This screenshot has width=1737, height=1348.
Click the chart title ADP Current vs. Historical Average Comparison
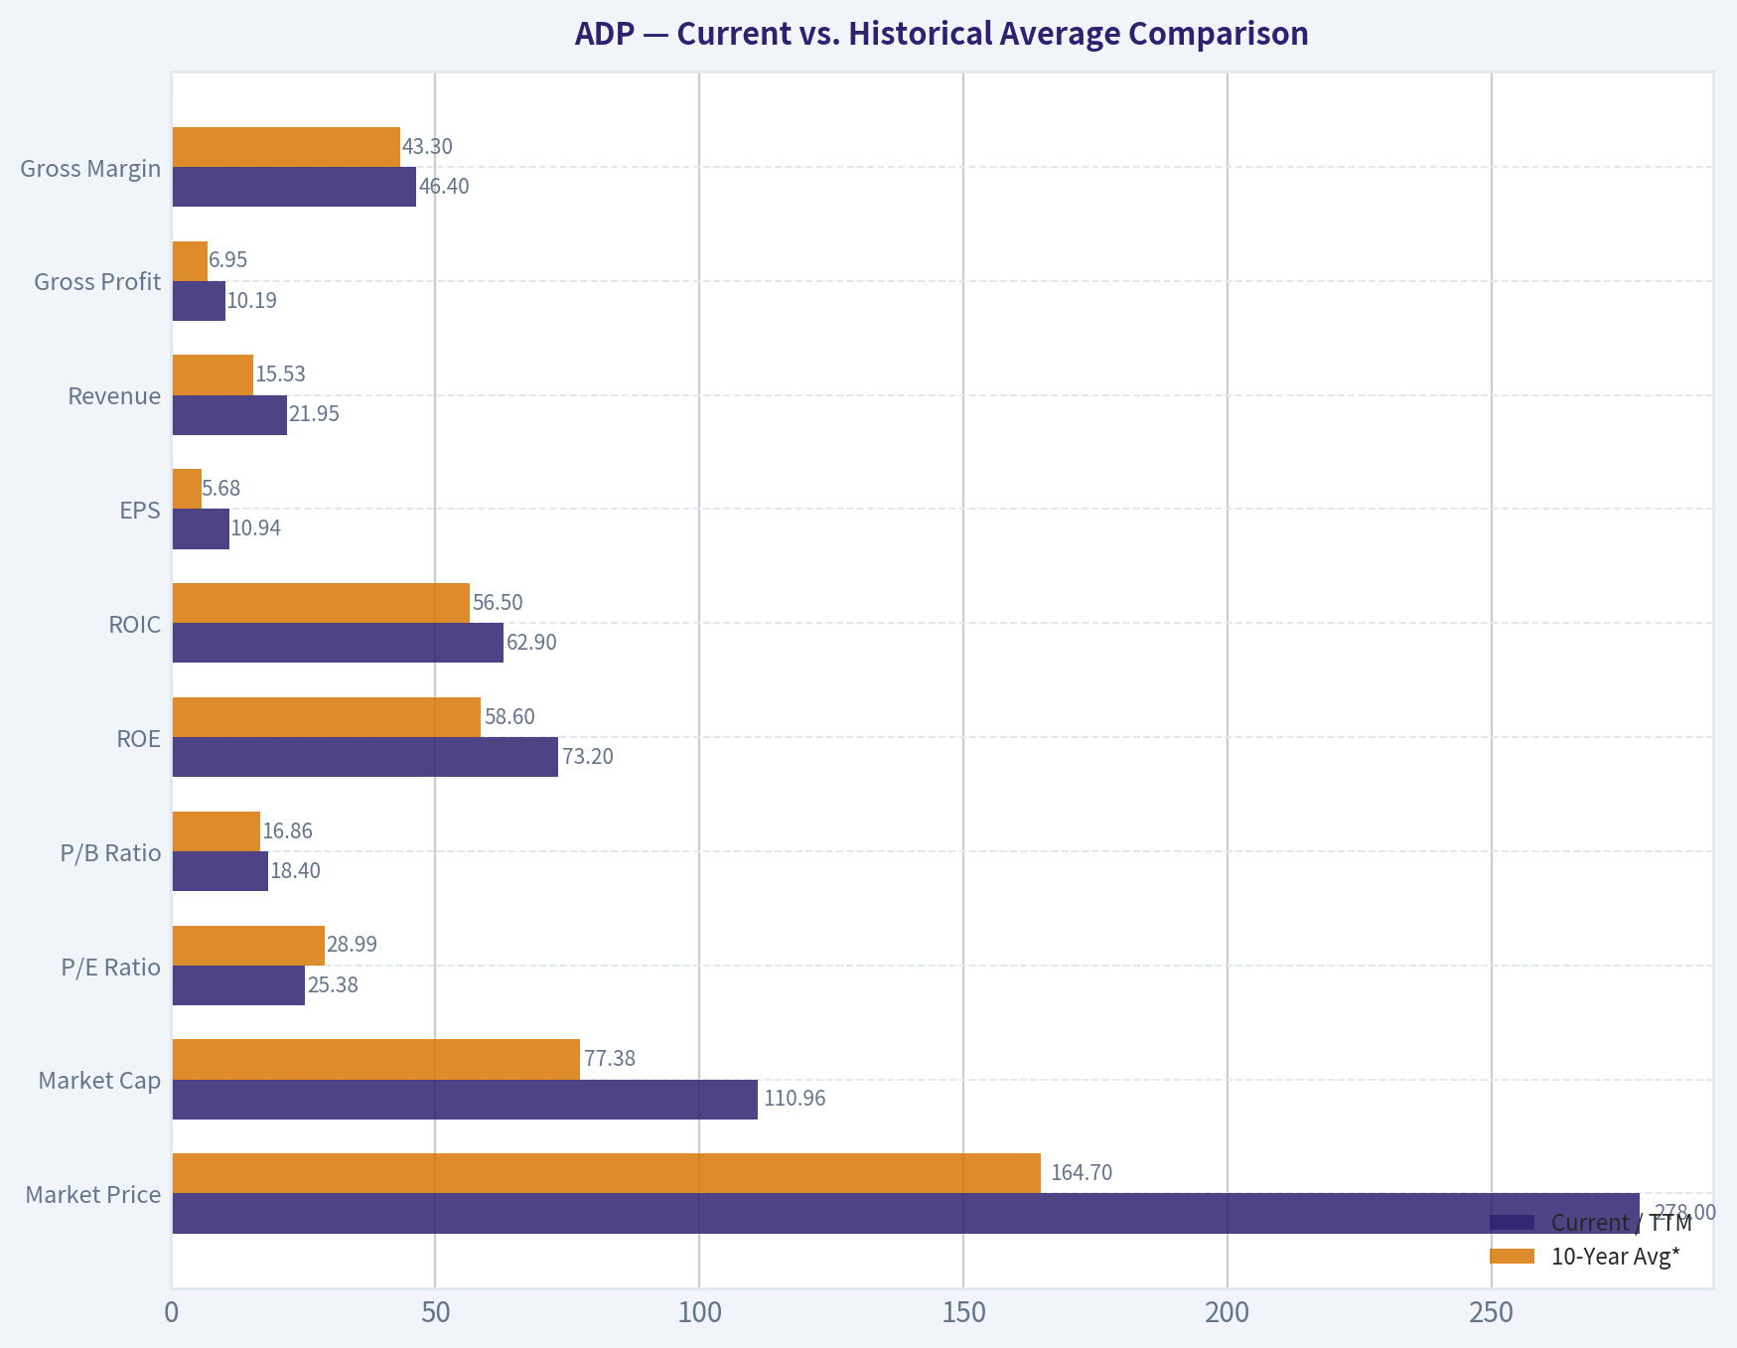941,34
